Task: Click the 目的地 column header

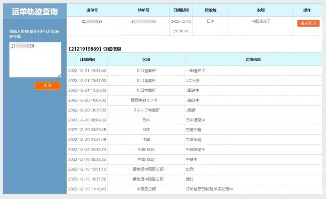Action: tap(211, 10)
